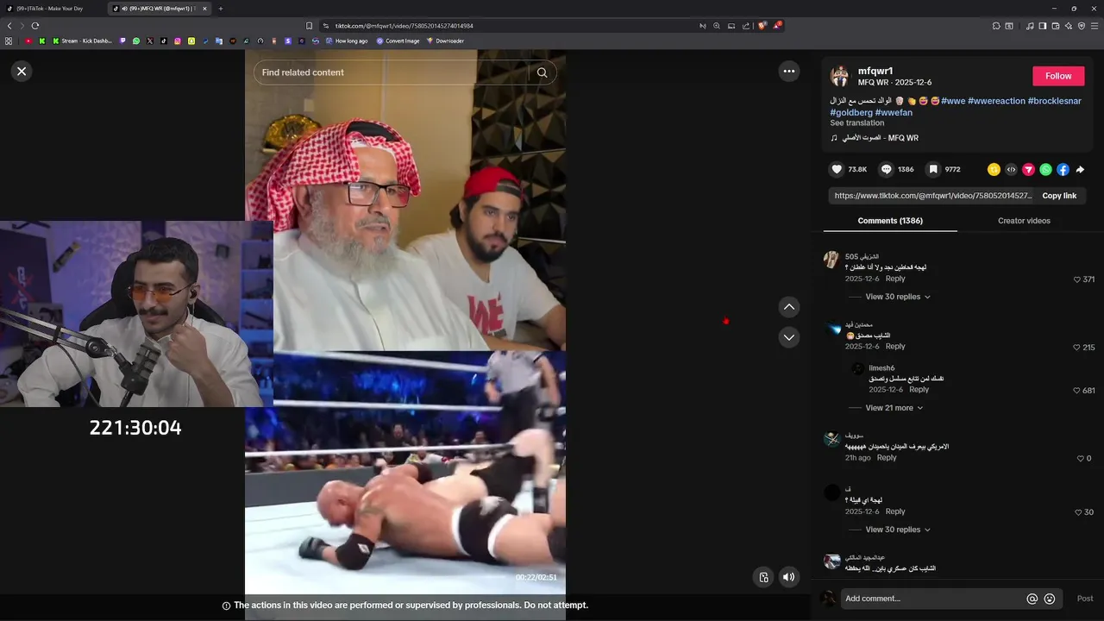This screenshot has height=621, width=1104.
Task: Switch to Creator videos tab
Action: 1024,221
